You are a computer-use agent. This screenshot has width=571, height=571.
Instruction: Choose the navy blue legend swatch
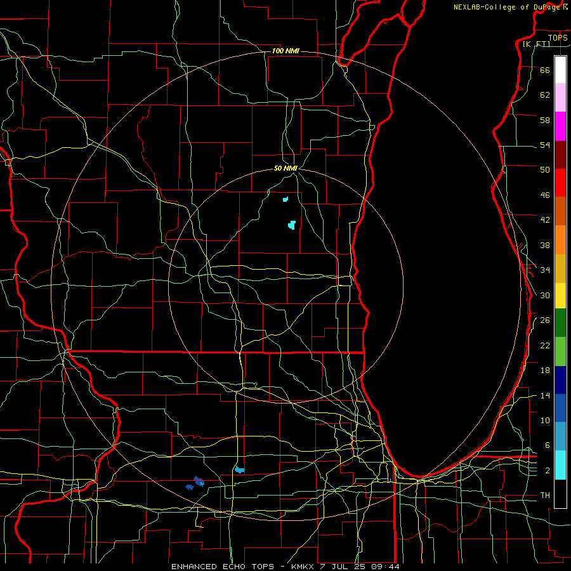pyautogui.click(x=560, y=380)
